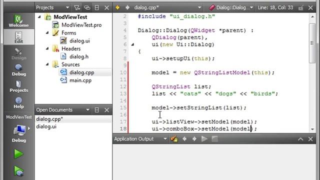The image size is (320, 180).
Task: Open the Help mode
Action: click(18, 102)
